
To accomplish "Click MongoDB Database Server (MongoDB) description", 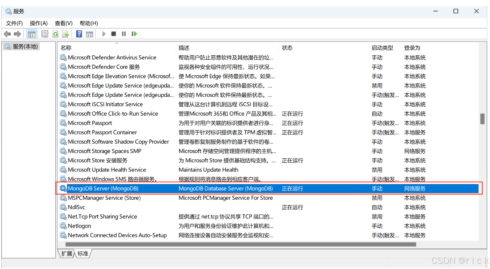I will click(226, 188).
